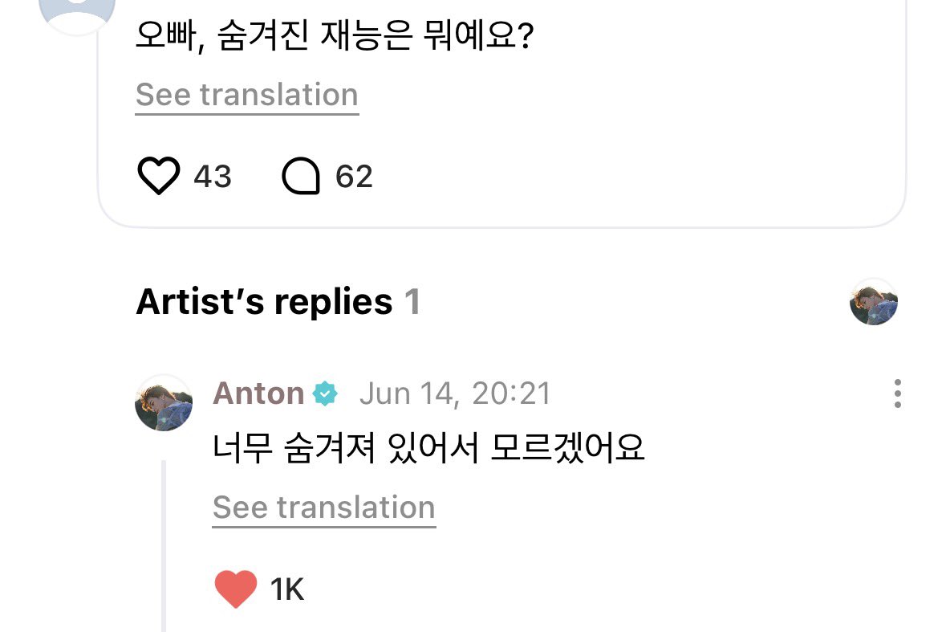Viewport: 946px width, 632px height.
Task: View Anton's profile picture beside his reply
Action: pos(164,402)
